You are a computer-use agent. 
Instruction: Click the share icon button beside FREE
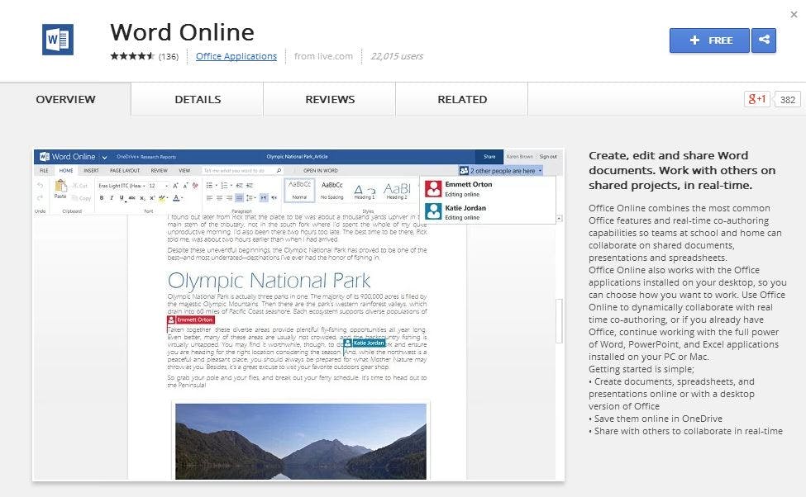(x=764, y=40)
